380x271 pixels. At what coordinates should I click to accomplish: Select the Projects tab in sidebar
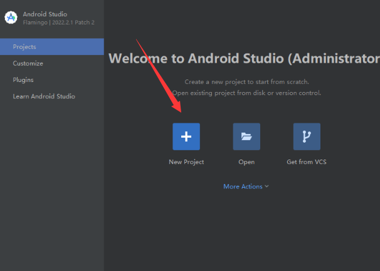[x=52, y=46]
